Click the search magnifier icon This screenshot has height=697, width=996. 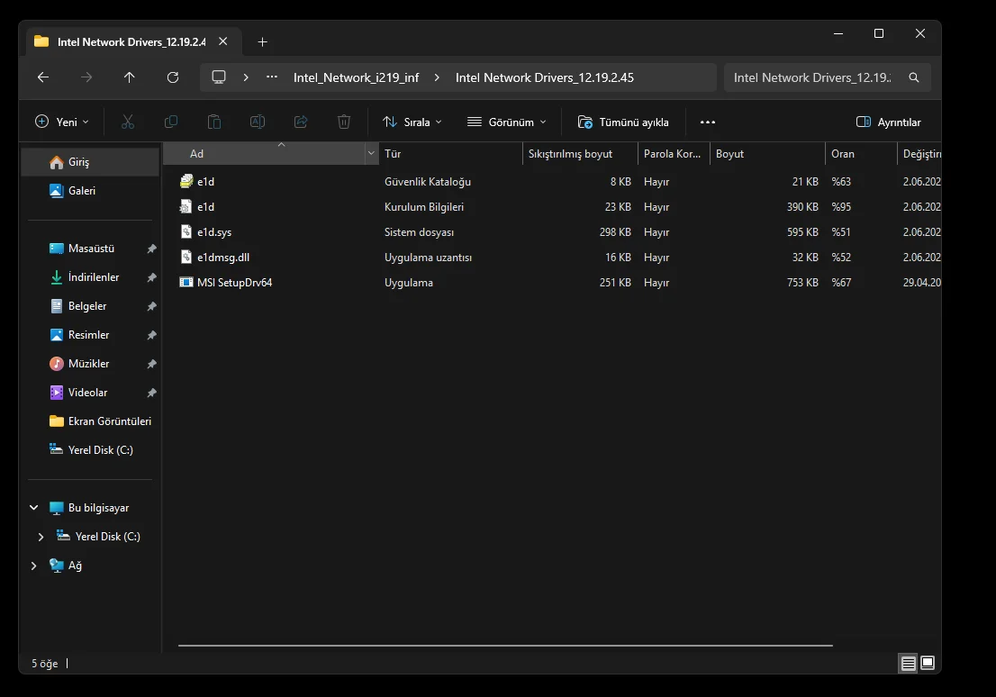pos(914,77)
